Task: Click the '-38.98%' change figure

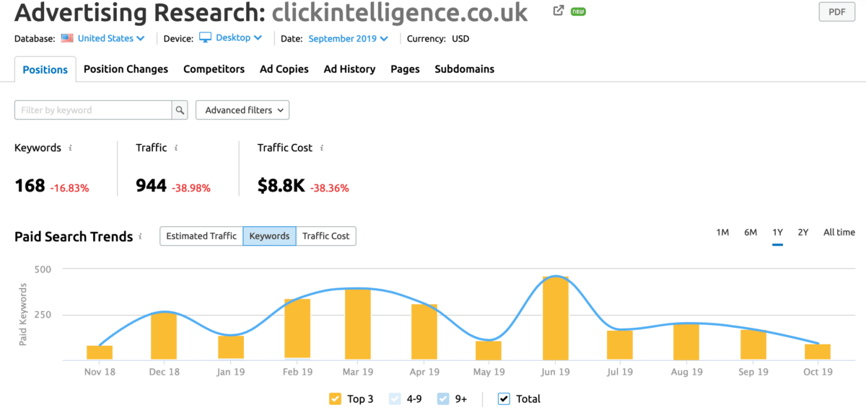Action: 191,188
